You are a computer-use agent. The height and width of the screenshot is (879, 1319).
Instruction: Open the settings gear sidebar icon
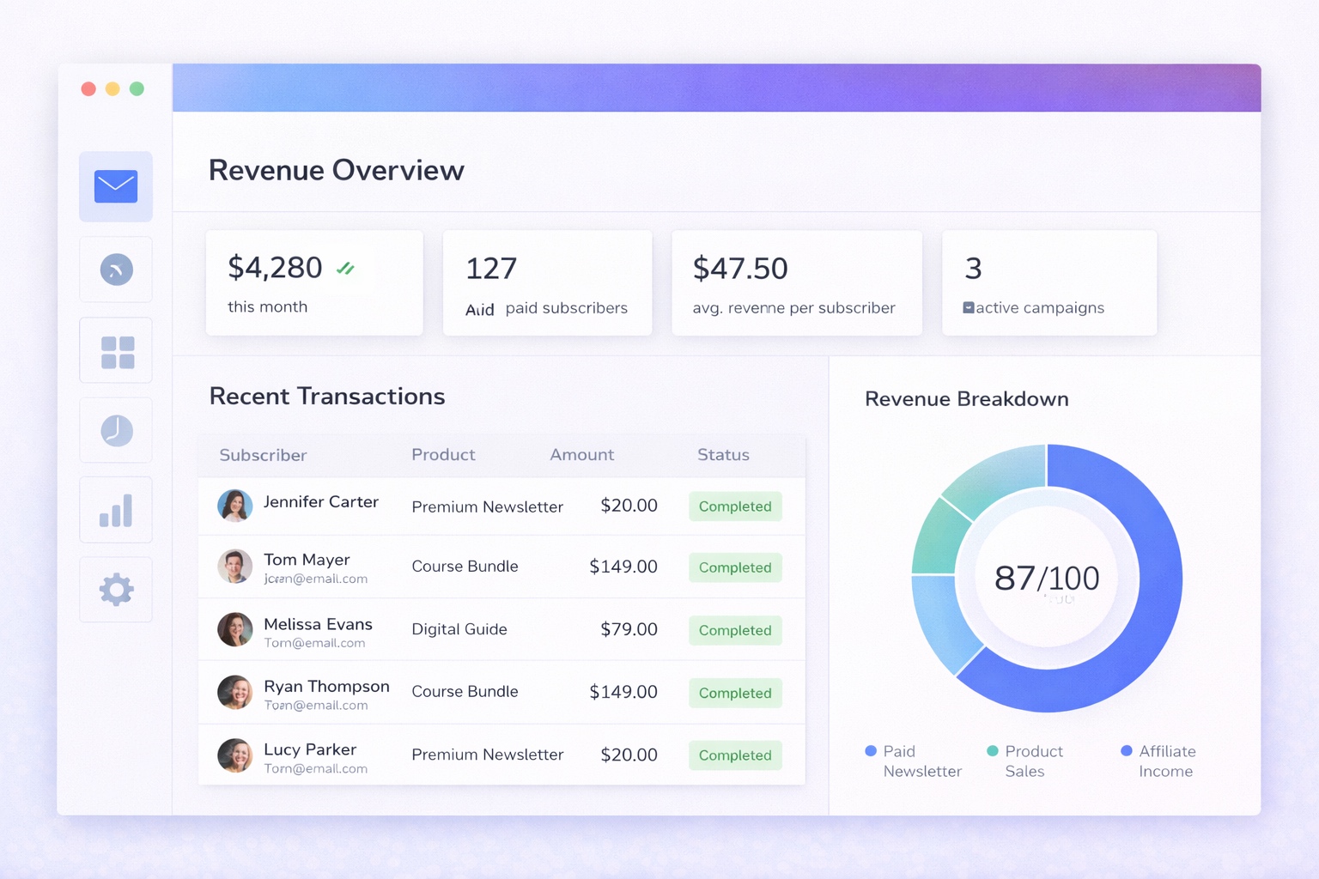point(116,590)
